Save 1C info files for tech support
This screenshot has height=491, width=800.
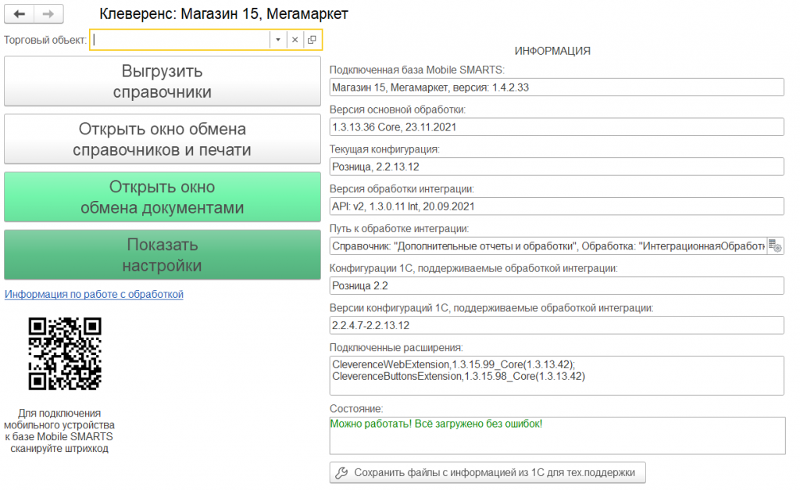click(487, 472)
